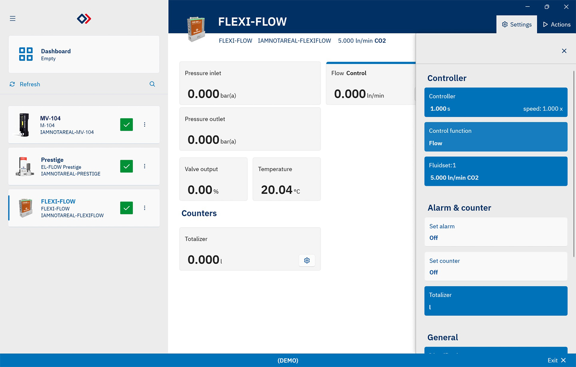This screenshot has width=576, height=367.
Task: Click the device search magnifier icon
Action: [152, 84]
